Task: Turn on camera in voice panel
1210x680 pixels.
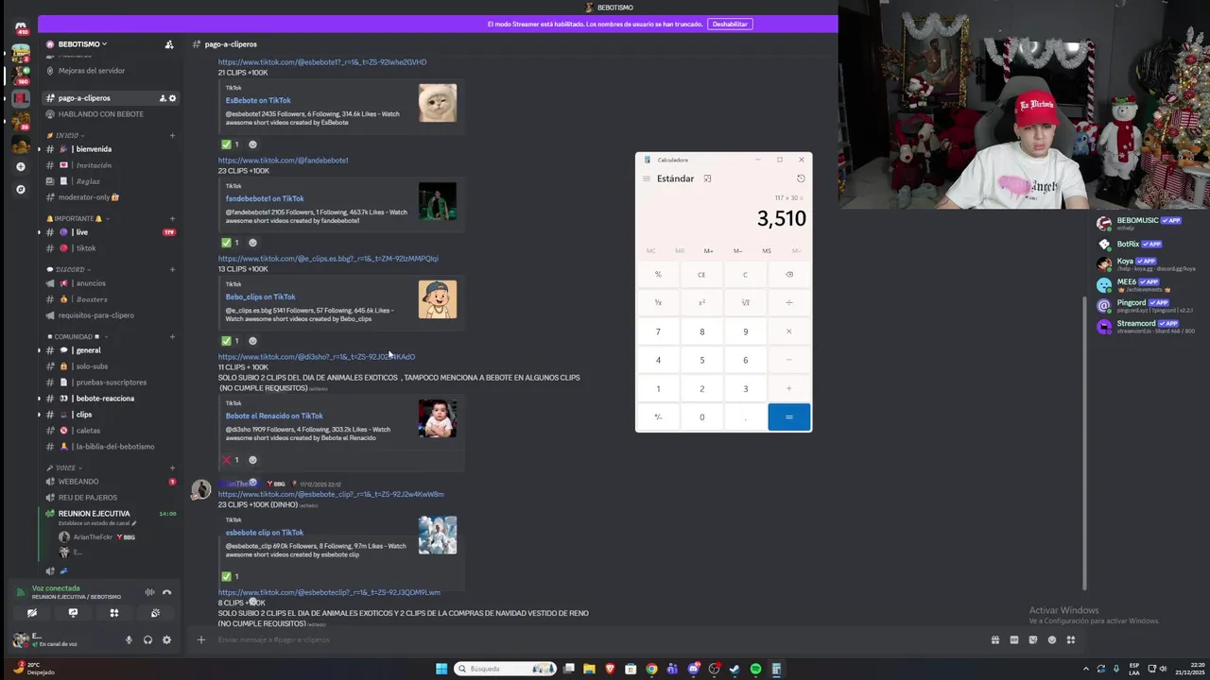Action: 32,613
